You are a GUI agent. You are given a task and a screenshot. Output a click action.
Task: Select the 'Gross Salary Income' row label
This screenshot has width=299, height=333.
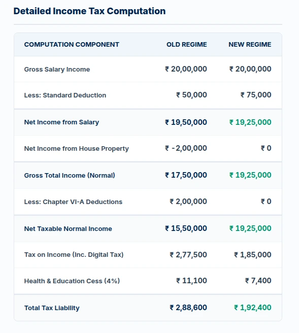click(57, 70)
